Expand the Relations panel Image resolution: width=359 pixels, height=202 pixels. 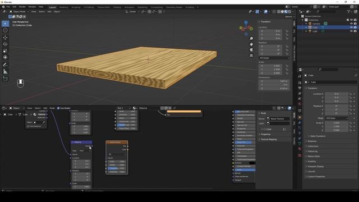[312, 141]
